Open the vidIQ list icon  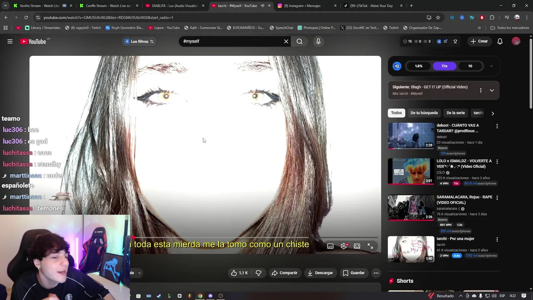pos(446,41)
